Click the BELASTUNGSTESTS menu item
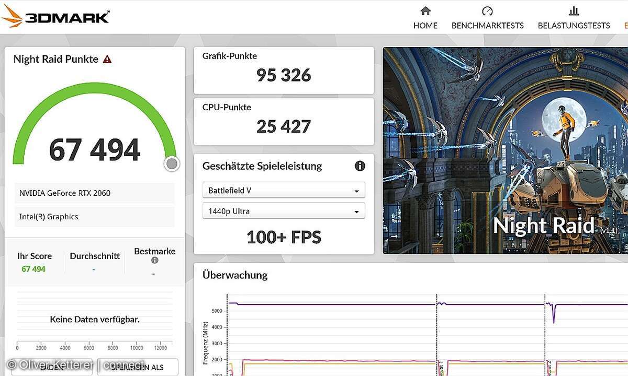Viewport: 628px width, 376px height. tap(574, 25)
